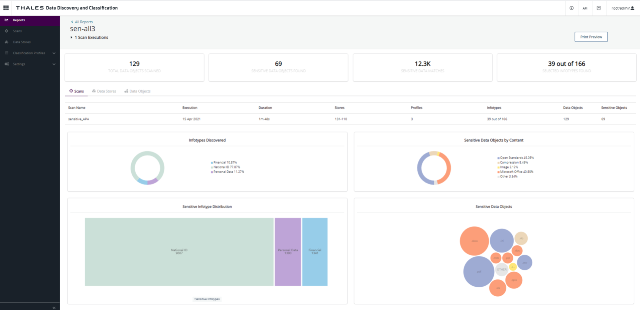The height and width of the screenshot is (310, 640).
Task: Click the info icon in top bar
Action: click(x=571, y=8)
